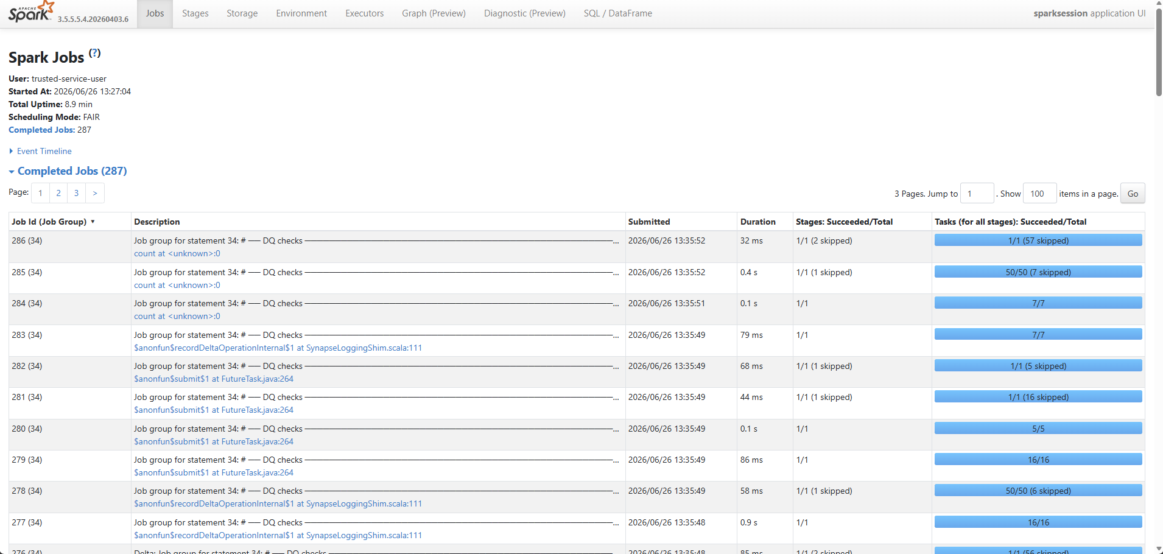Click the Go button
Image resolution: width=1163 pixels, height=554 pixels.
point(1133,194)
